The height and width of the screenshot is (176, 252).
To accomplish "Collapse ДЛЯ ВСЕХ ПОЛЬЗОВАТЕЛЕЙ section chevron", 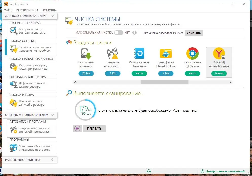I will coord(53,16).
